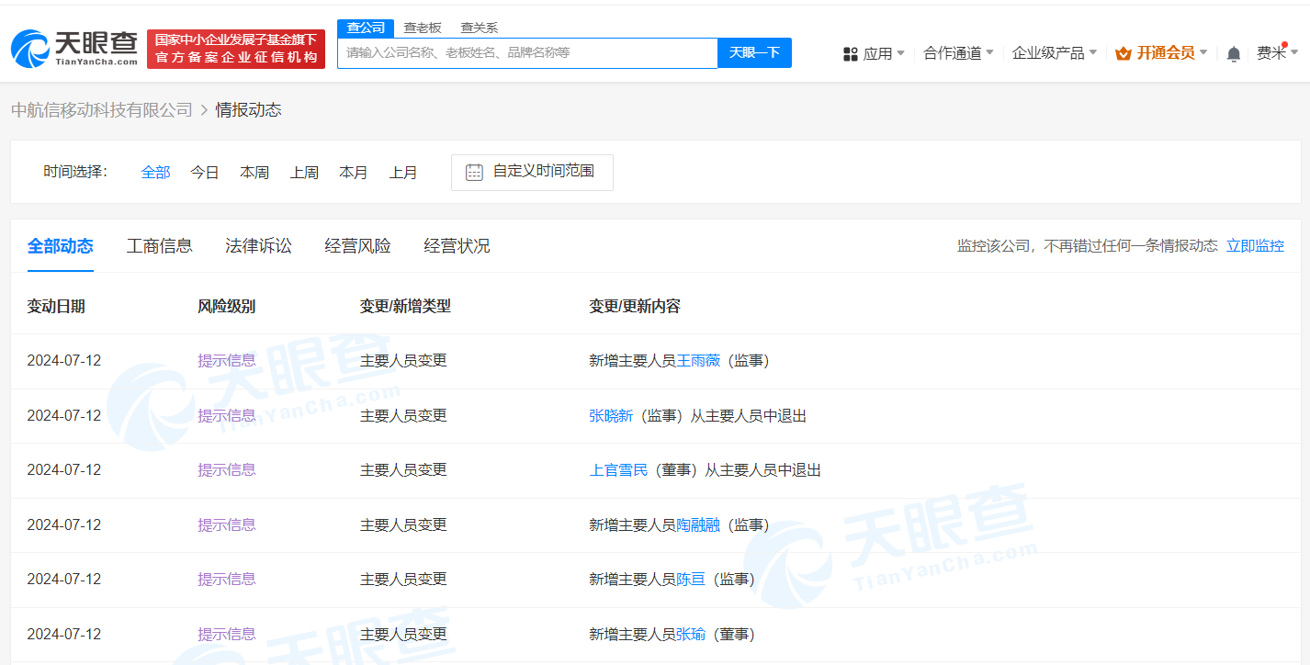Click the notification bell icon
Viewport: 1310px width, 665px height.
coord(1233,53)
